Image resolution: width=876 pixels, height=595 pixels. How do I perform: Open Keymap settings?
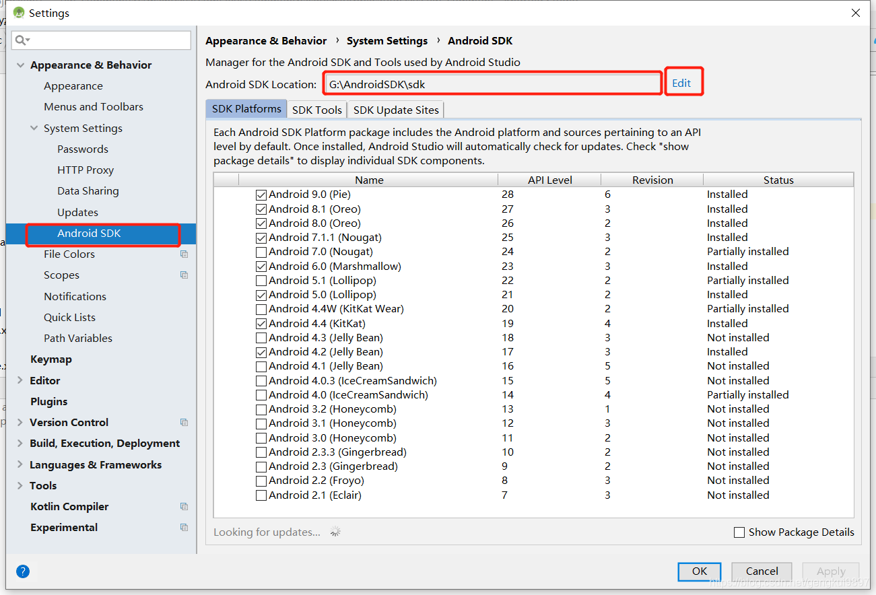click(51, 359)
